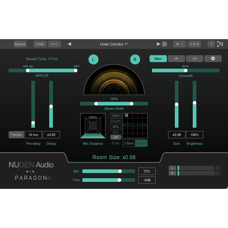The width and height of the screenshot is (228, 228).
Task: Click the Brightness label
Action: (195, 144)
